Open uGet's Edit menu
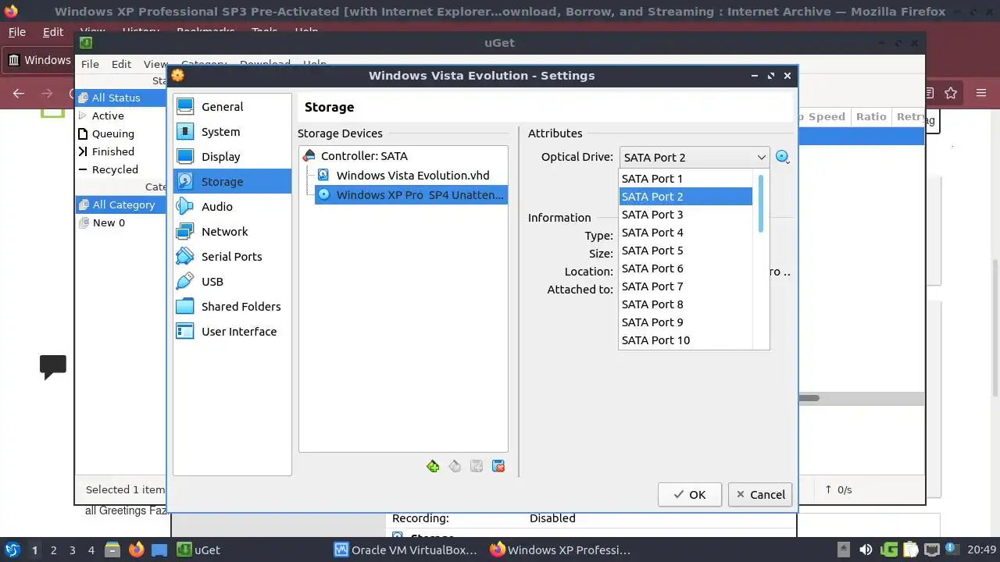1000x562 pixels. click(121, 64)
